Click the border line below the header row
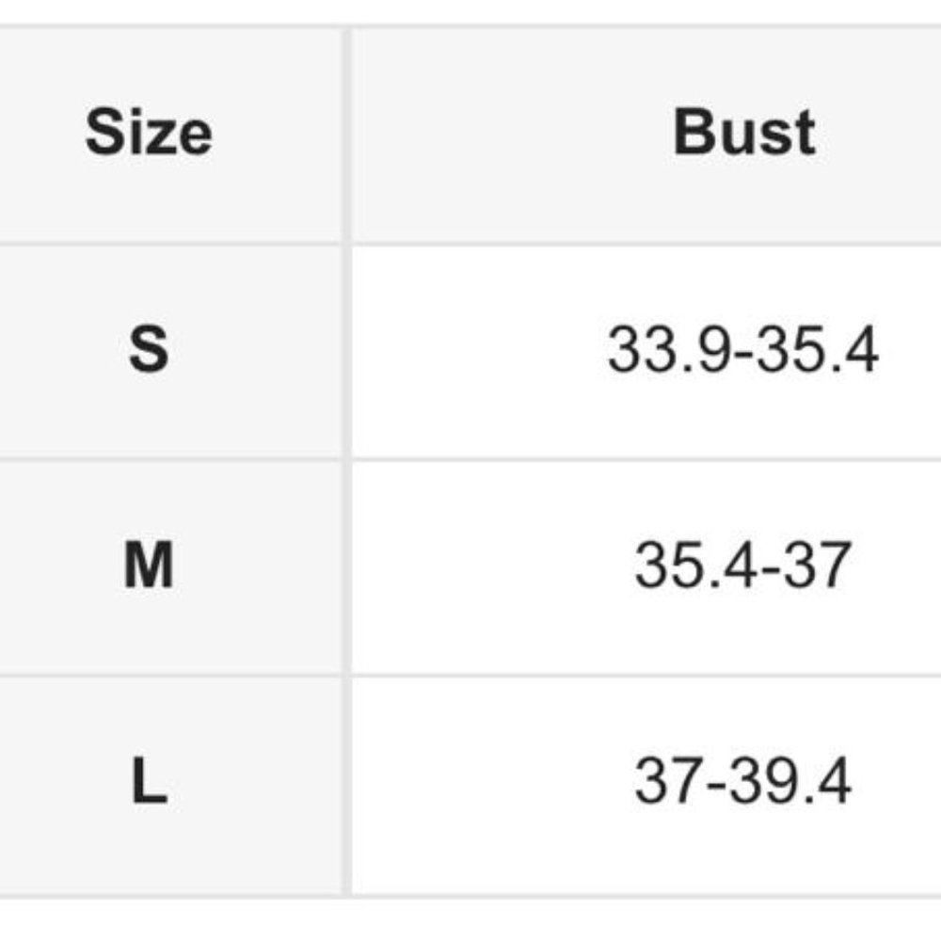 470,245
